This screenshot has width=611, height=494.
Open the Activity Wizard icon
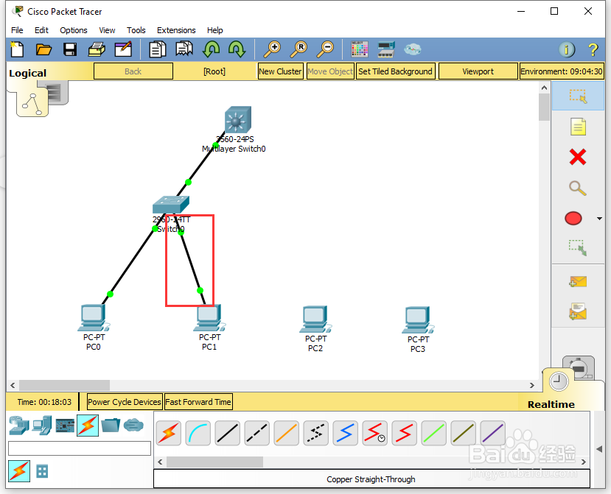pos(123,49)
